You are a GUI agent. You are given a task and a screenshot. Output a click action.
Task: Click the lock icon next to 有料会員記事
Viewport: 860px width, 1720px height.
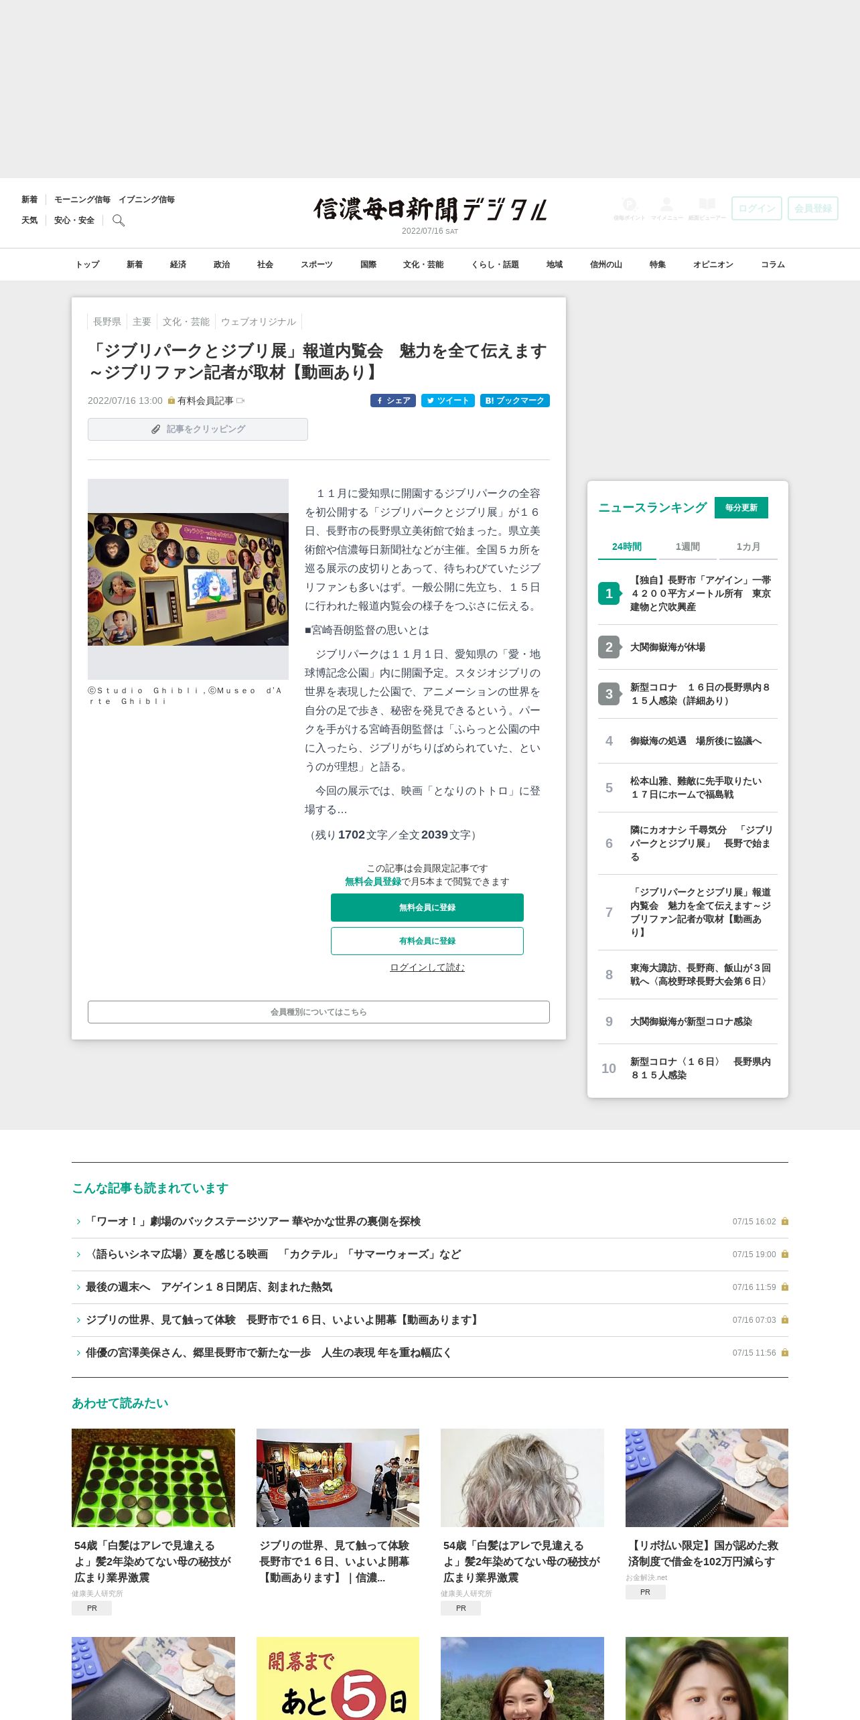pyautogui.click(x=171, y=401)
